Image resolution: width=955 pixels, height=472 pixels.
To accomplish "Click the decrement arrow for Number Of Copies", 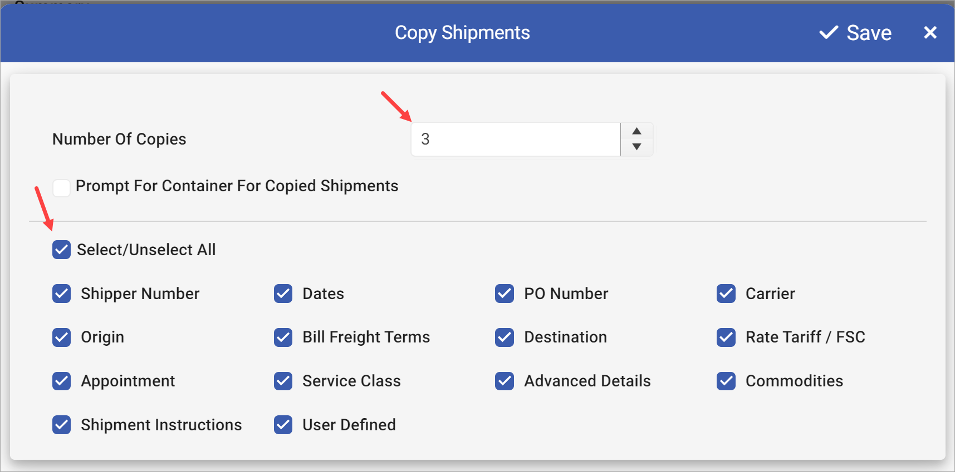I will [636, 148].
